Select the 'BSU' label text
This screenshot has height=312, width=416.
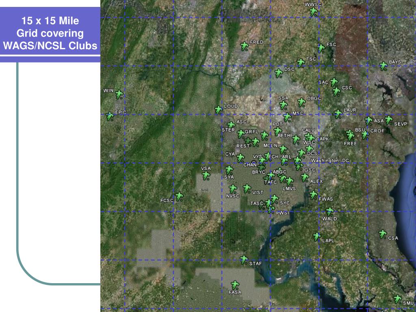[x=360, y=130]
